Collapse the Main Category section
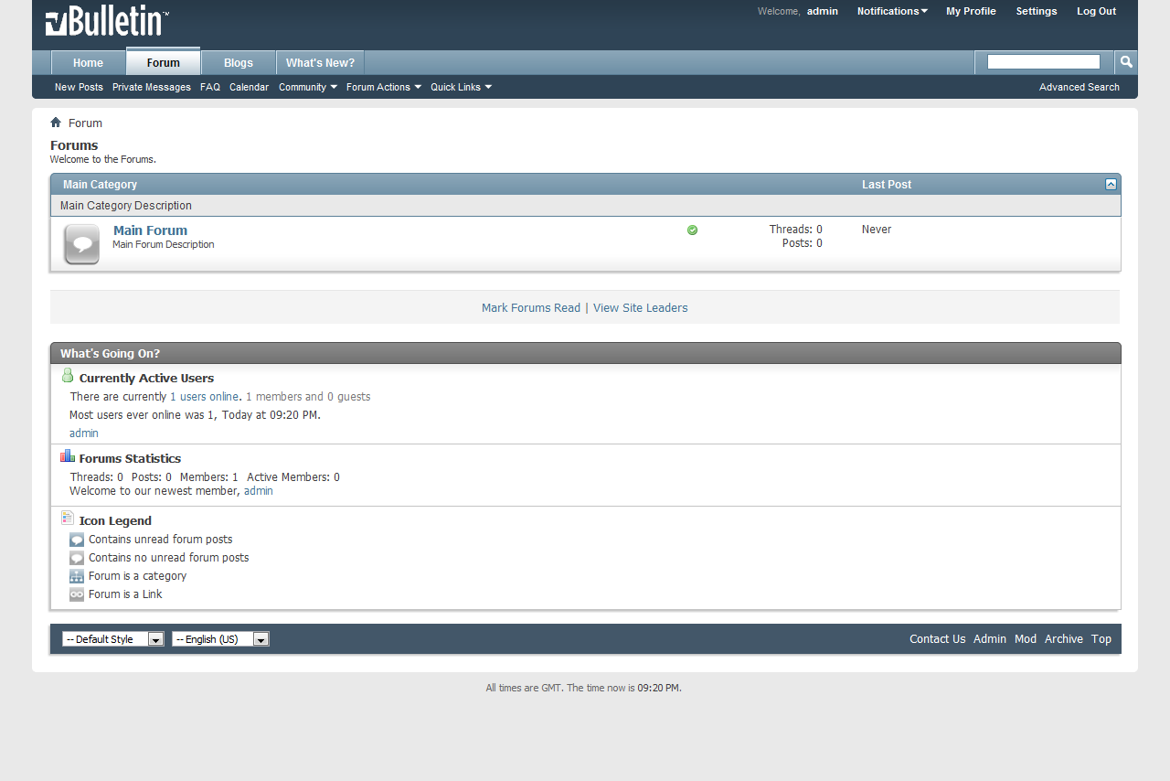 click(x=1111, y=184)
